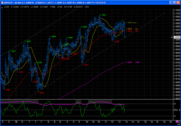181x126 pixels.
Task: Click the 80 level on stochastic axis
Action: click(175, 104)
